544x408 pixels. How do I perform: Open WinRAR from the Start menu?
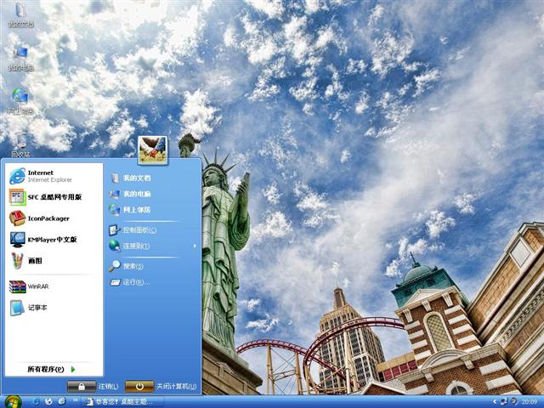point(54,286)
